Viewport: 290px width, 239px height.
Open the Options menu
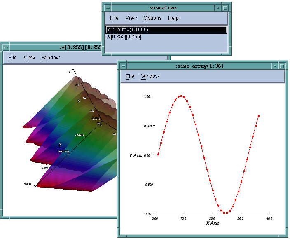[152, 18]
